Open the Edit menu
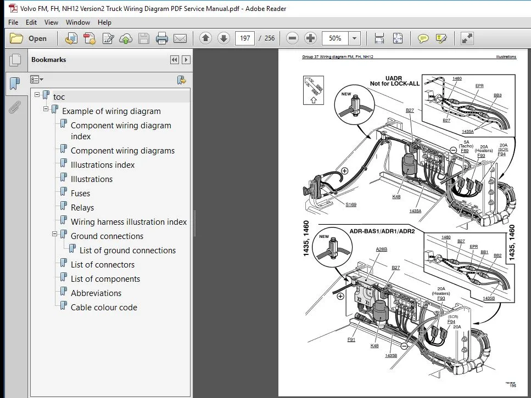The image size is (531, 398). [31, 22]
